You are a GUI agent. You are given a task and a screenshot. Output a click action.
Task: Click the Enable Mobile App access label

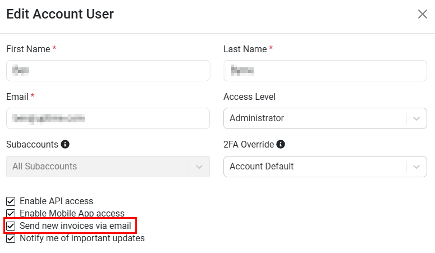72,213
